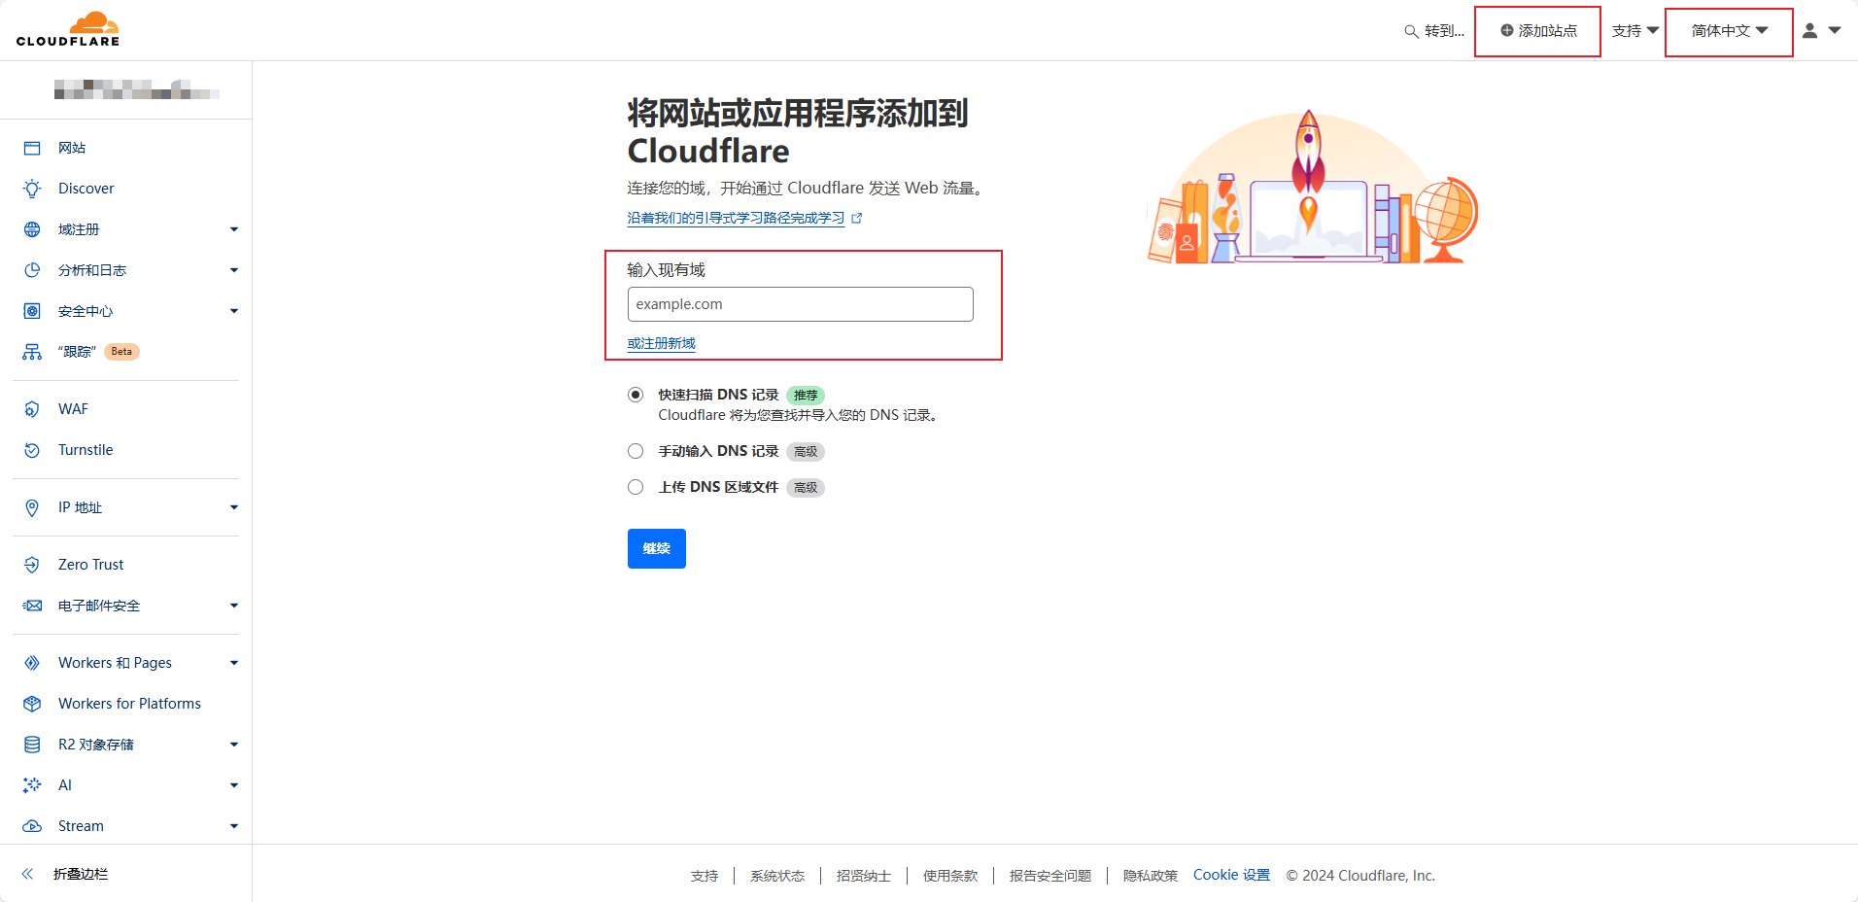Expand the R2 对象存储 section
The width and height of the screenshot is (1858, 902).
pos(233,745)
